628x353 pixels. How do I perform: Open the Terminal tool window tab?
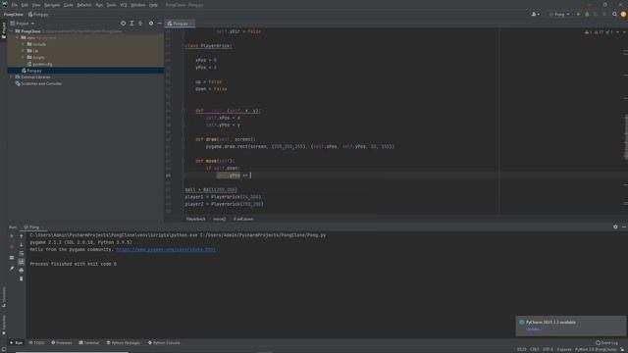(x=89, y=343)
